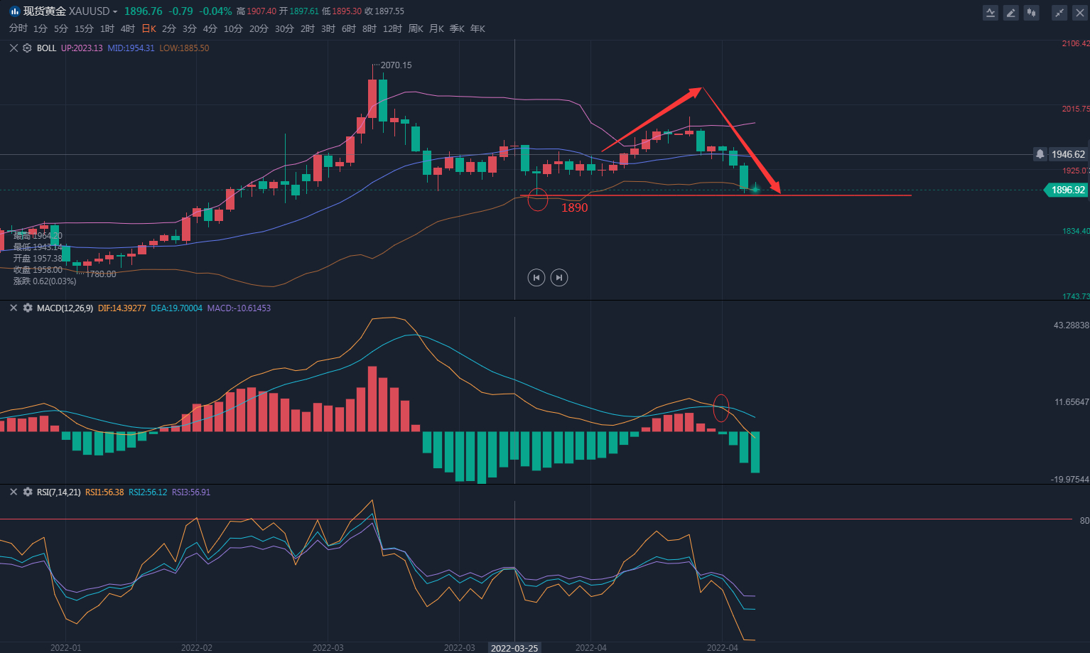Remove the RSI indicator with its X
The height and width of the screenshot is (653, 1090).
click(14, 492)
